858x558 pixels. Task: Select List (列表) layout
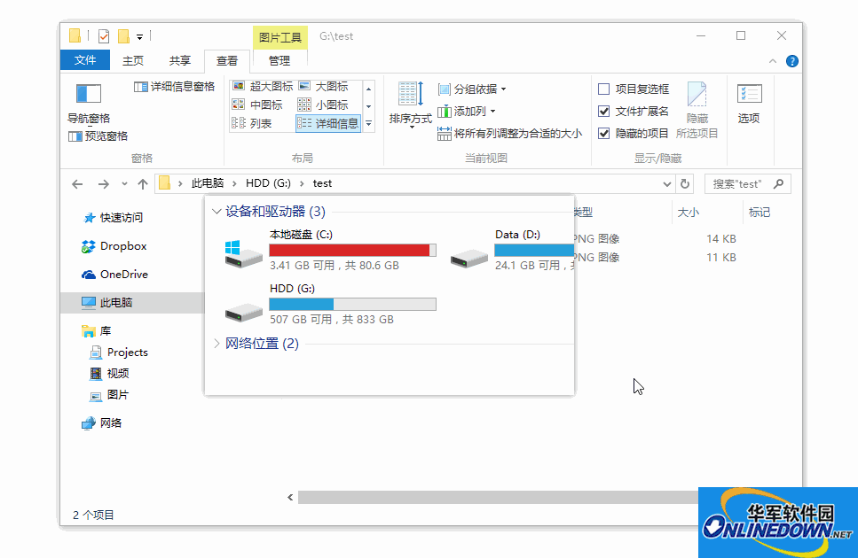click(252, 123)
